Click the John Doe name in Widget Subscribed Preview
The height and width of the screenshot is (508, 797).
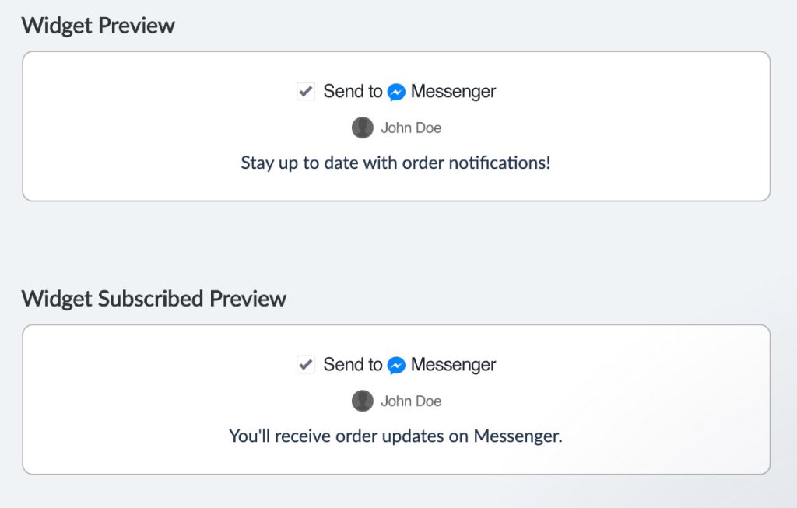coord(411,401)
